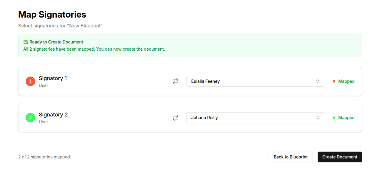Viewport: 383px width, 179px height.
Task: Click the chevron stepper icon in Johann Reilly's selector
Action: [x=318, y=117]
